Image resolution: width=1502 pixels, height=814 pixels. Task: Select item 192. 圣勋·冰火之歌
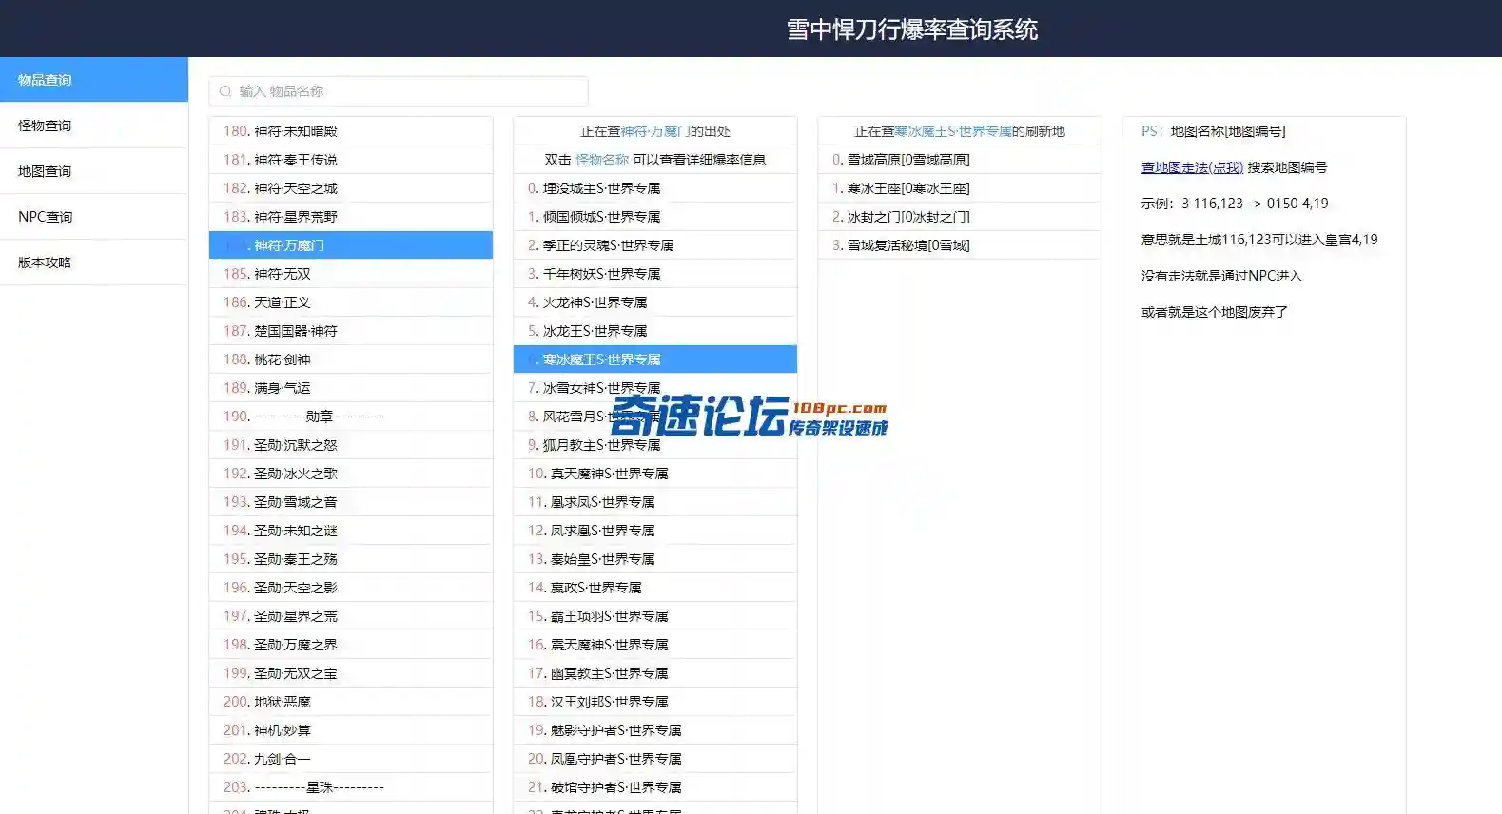click(351, 474)
